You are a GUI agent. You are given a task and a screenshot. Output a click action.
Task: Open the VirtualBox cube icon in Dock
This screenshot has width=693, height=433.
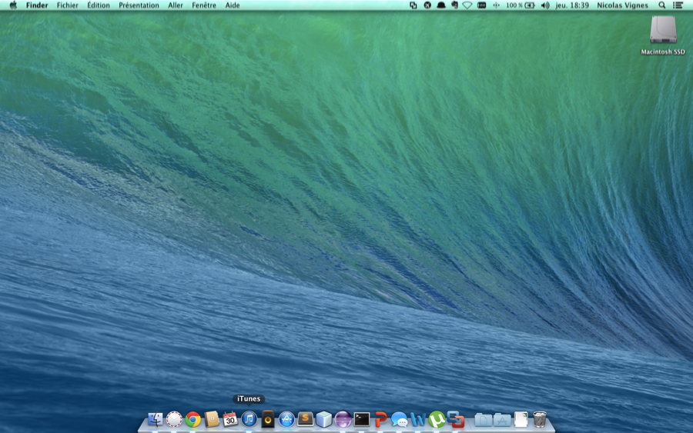324,419
